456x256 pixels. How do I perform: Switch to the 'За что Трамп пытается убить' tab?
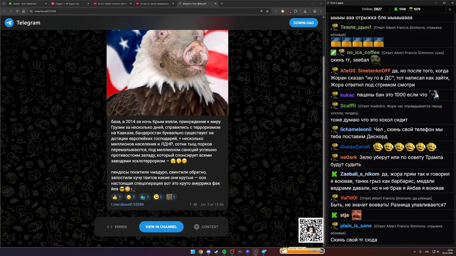pyautogui.click(x=112, y=4)
